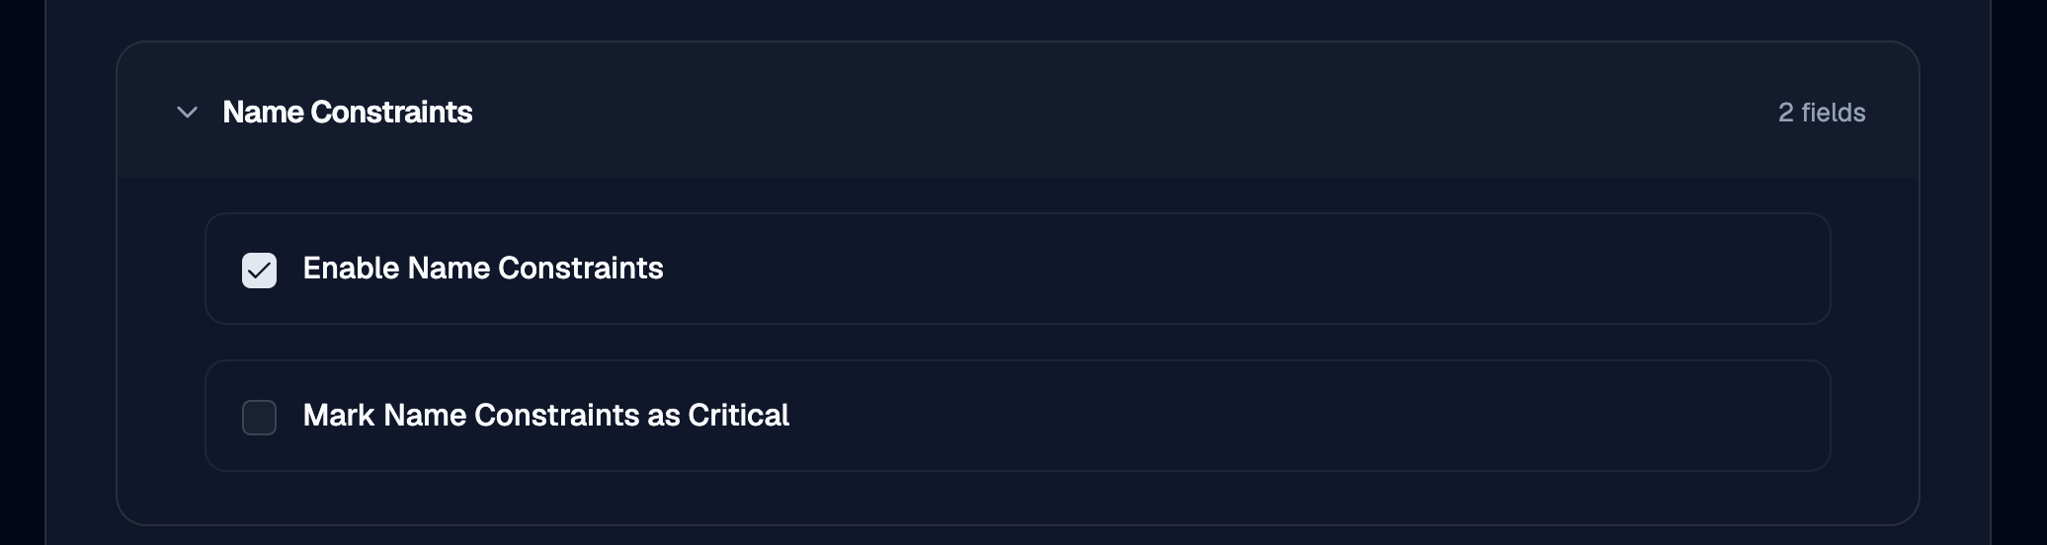Image resolution: width=2047 pixels, height=545 pixels.
Task: Click the word "Enable" in the first option
Action: pyautogui.click(x=351, y=269)
